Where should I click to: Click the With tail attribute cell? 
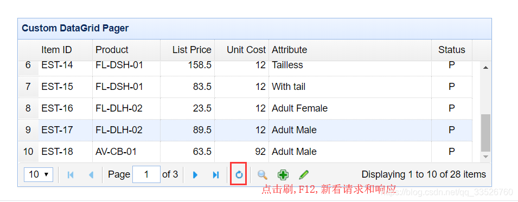350,87
